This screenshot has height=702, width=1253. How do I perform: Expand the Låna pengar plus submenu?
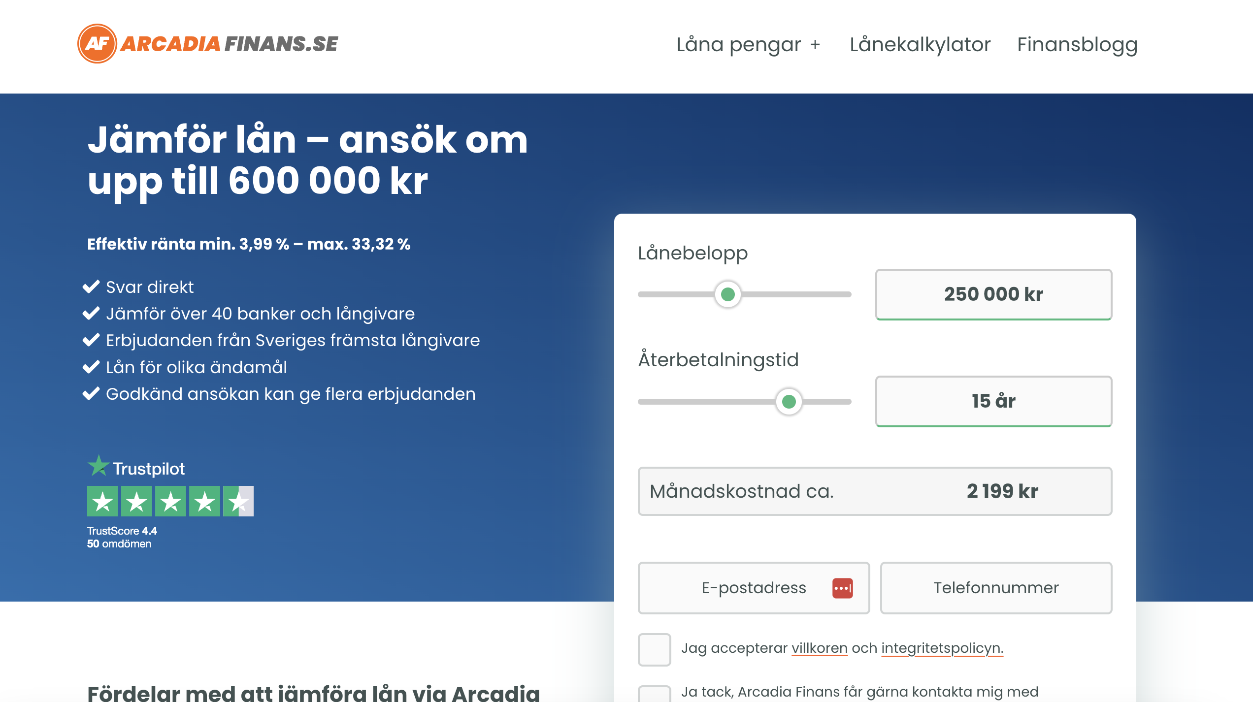tap(815, 45)
